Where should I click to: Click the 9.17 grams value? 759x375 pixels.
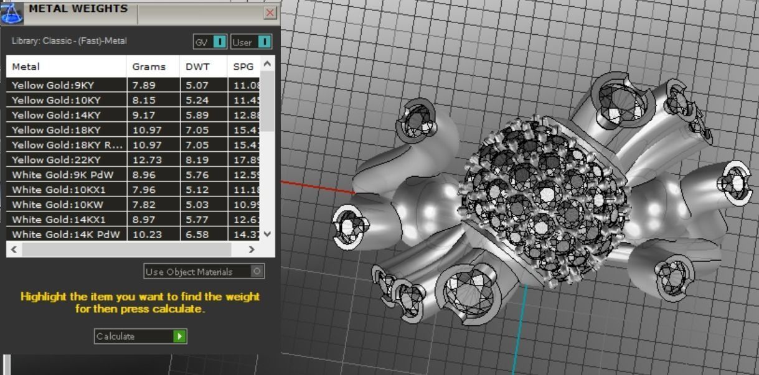tap(144, 115)
